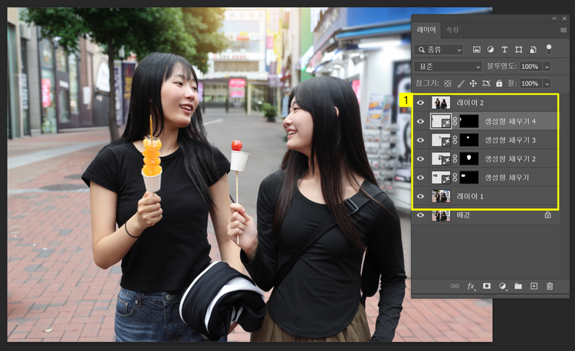Select the 레이어 2 layer thumbnail
Image resolution: width=575 pixels, height=351 pixels.
[440, 103]
